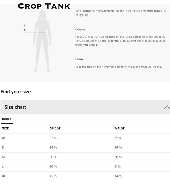
Task: Click the Crop Tank title text
Action: pyautogui.click(x=44, y=6)
